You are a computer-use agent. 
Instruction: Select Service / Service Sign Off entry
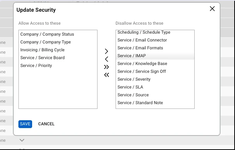pyautogui.click(x=155, y=71)
